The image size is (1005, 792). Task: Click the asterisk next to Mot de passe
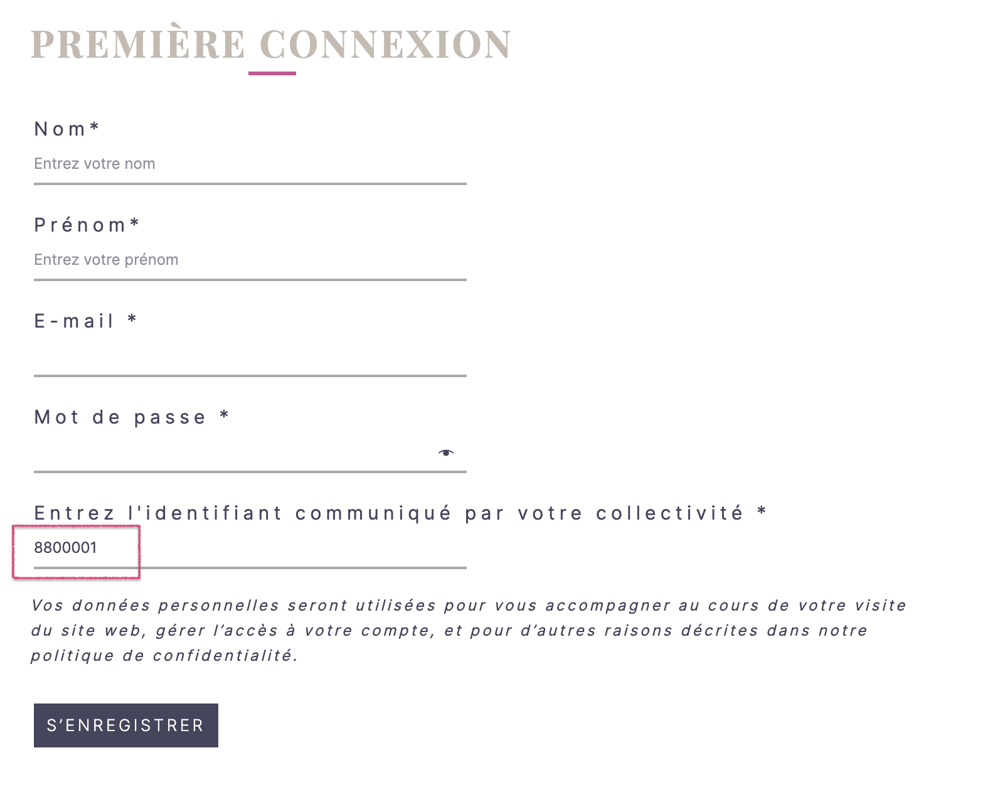tap(225, 415)
